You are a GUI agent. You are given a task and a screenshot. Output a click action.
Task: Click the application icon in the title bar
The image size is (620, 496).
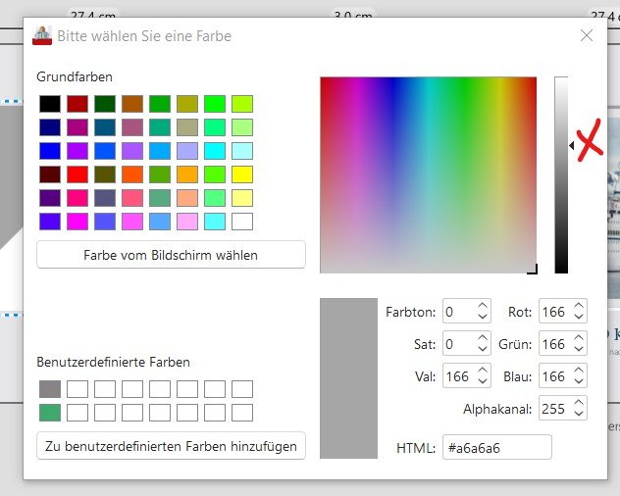pyautogui.click(x=42, y=36)
